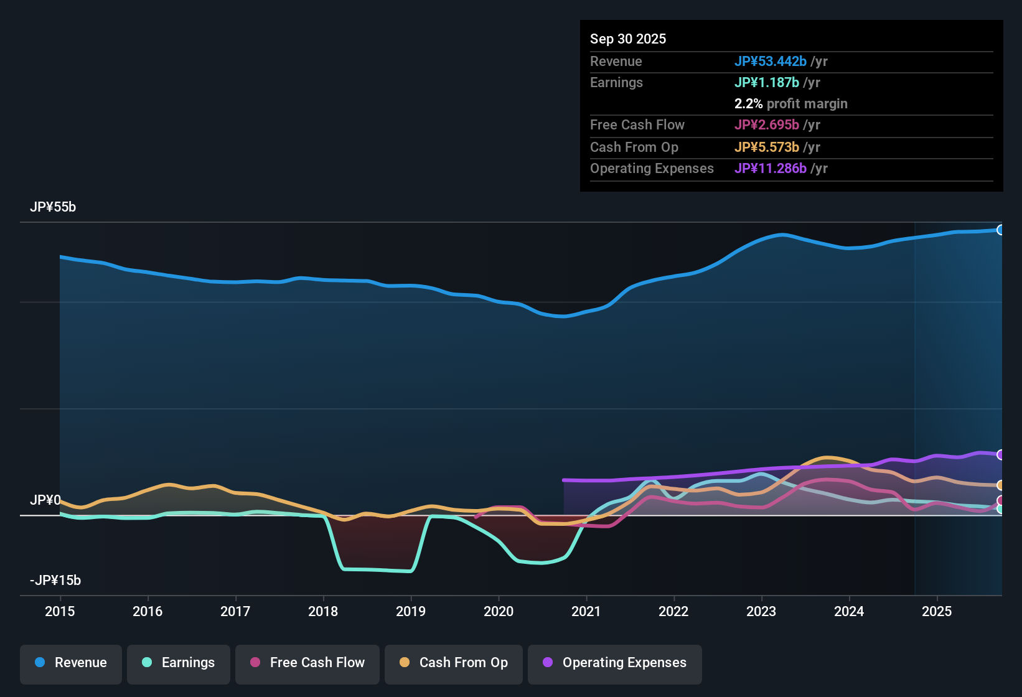This screenshot has height=697, width=1022.
Task: Click the Cash From Op legend color dot
Action: 405,663
